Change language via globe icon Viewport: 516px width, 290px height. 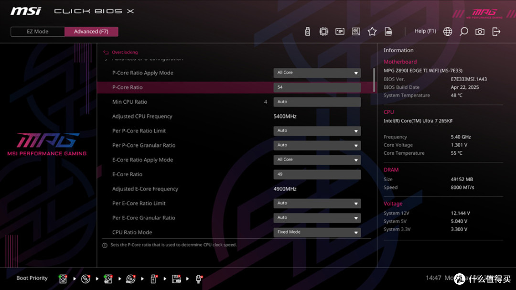click(448, 31)
